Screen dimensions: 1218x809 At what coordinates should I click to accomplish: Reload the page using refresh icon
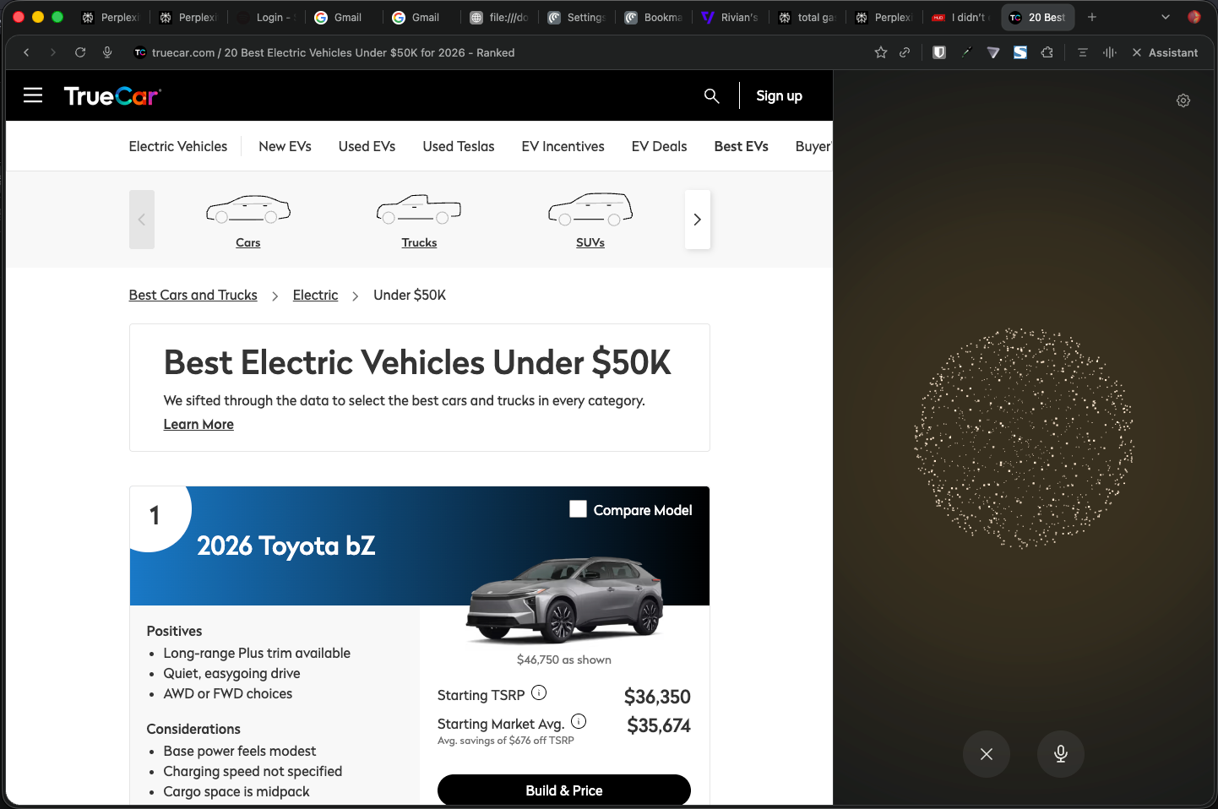80,52
